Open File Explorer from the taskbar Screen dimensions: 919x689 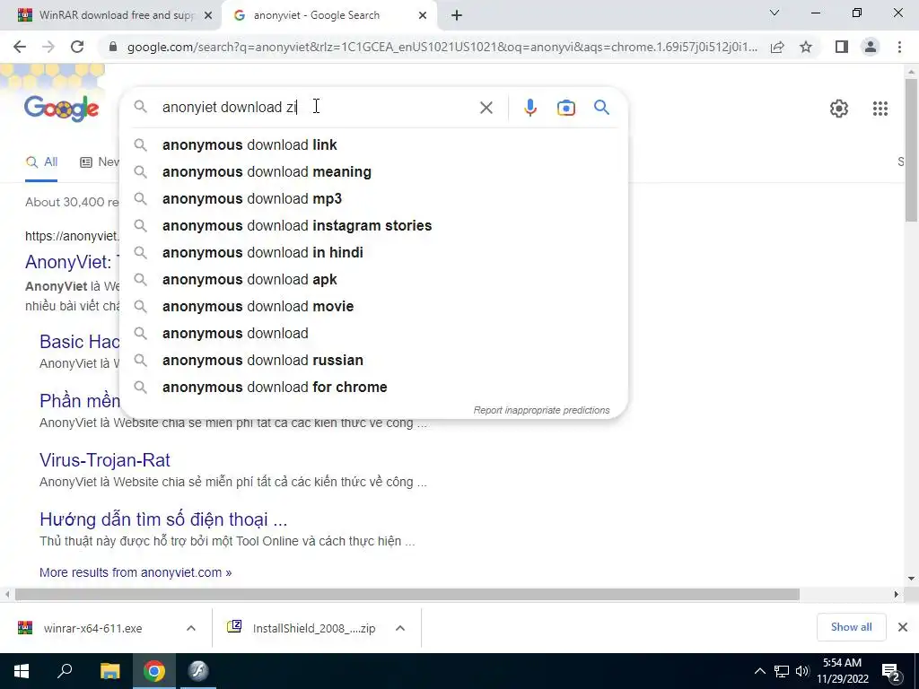point(109,671)
